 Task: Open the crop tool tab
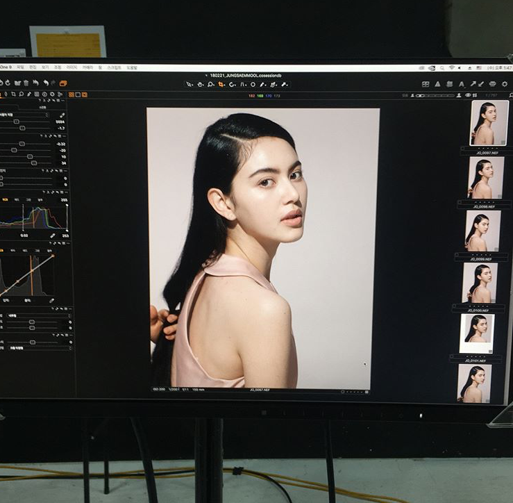pos(13,94)
